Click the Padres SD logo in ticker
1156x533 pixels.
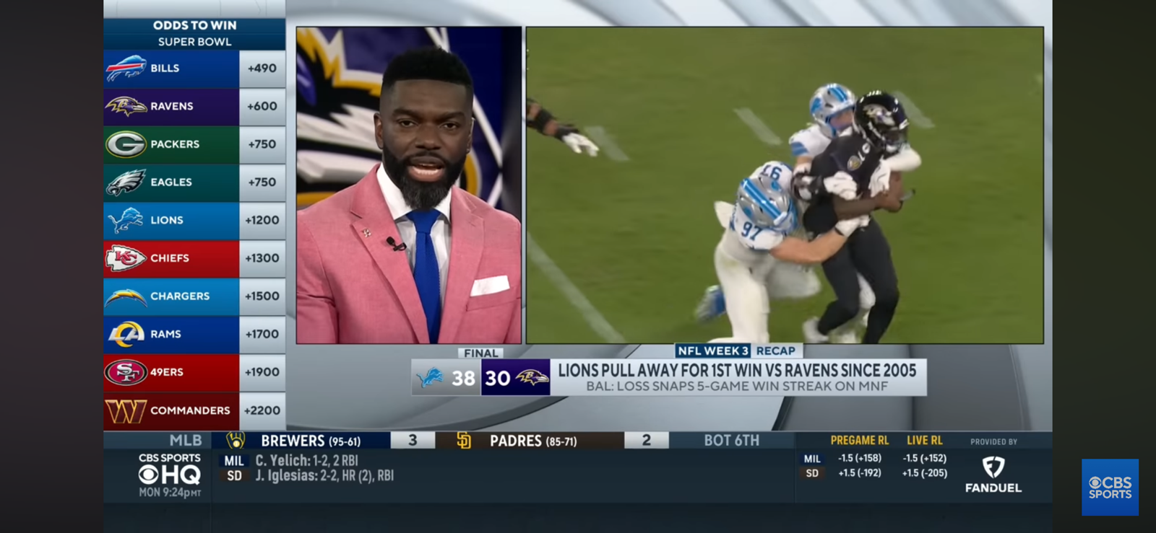click(x=464, y=440)
